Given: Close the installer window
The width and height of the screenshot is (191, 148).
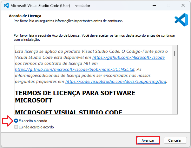Looking at the screenshot, I should pos(183,5).
